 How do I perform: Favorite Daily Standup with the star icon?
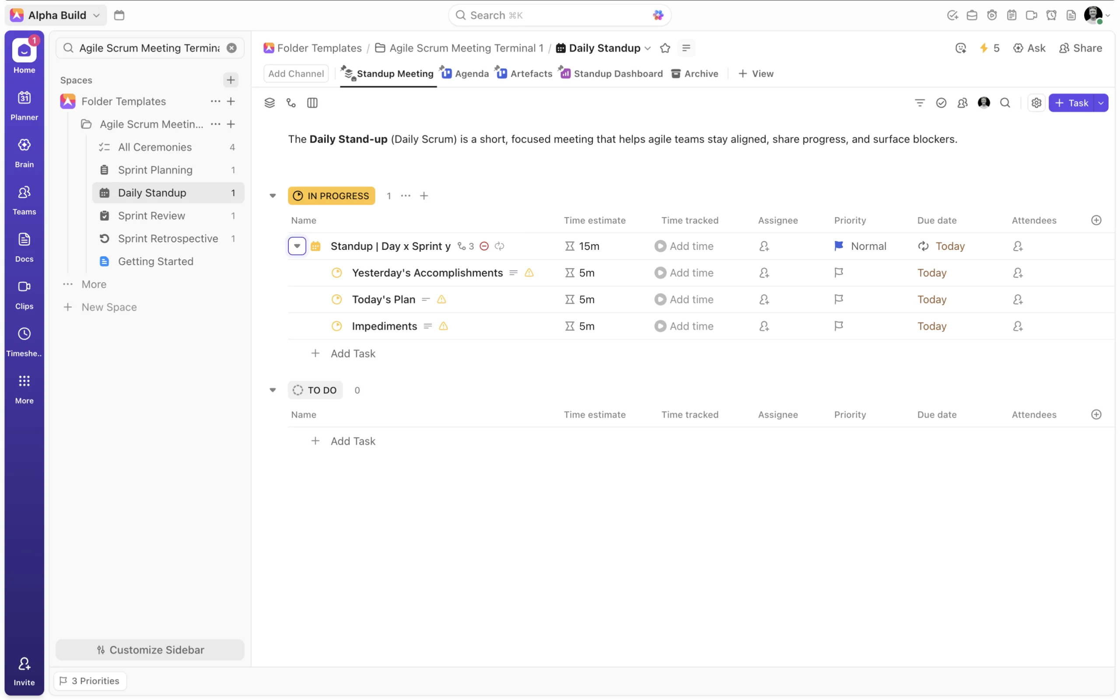click(665, 48)
